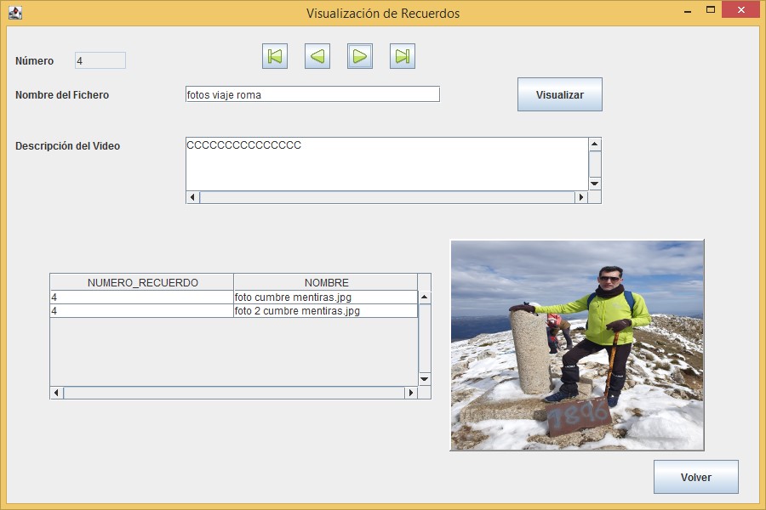Click the NOMBRE column header
The height and width of the screenshot is (510, 766).
point(326,282)
